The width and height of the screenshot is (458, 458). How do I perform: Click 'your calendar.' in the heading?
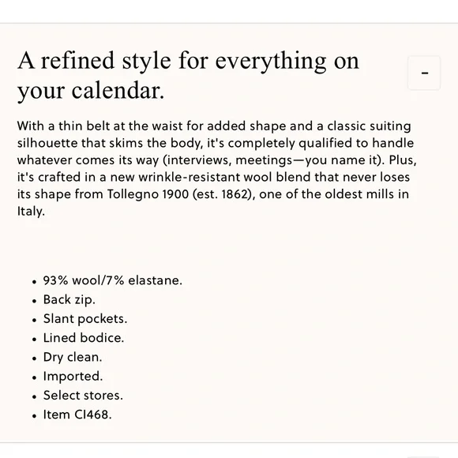click(x=91, y=91)
